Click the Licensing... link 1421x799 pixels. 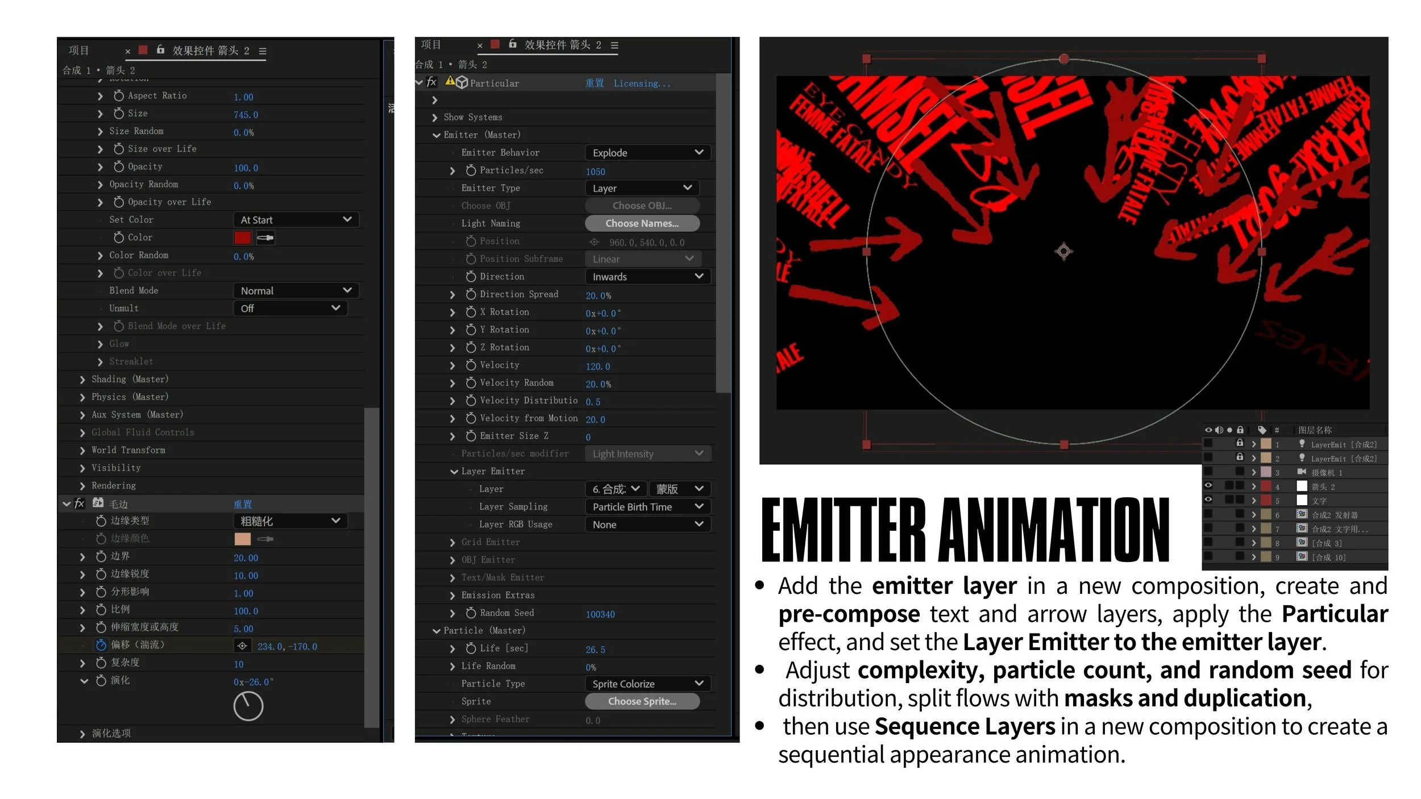[x=642, y=84]
